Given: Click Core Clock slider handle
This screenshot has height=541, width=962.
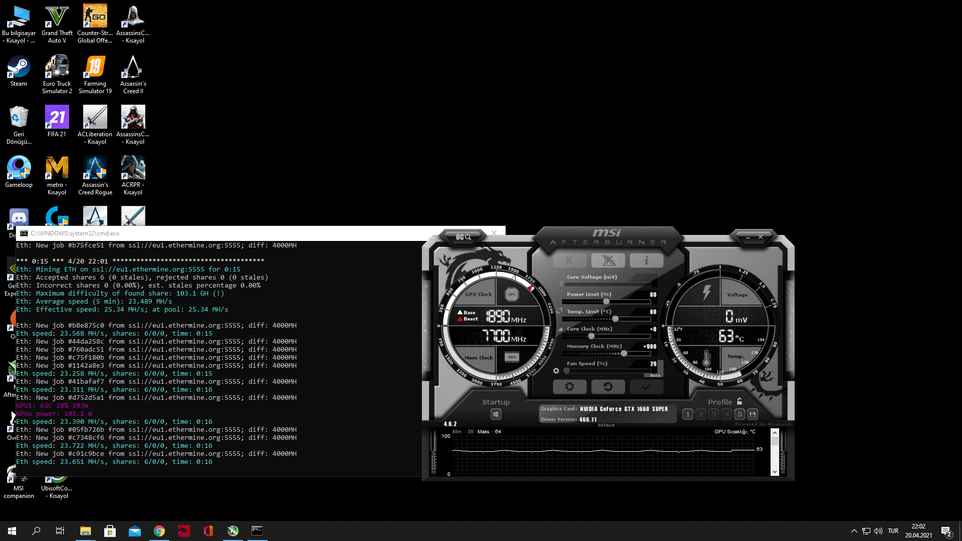Looking at the screenshot, I should 591,336.
